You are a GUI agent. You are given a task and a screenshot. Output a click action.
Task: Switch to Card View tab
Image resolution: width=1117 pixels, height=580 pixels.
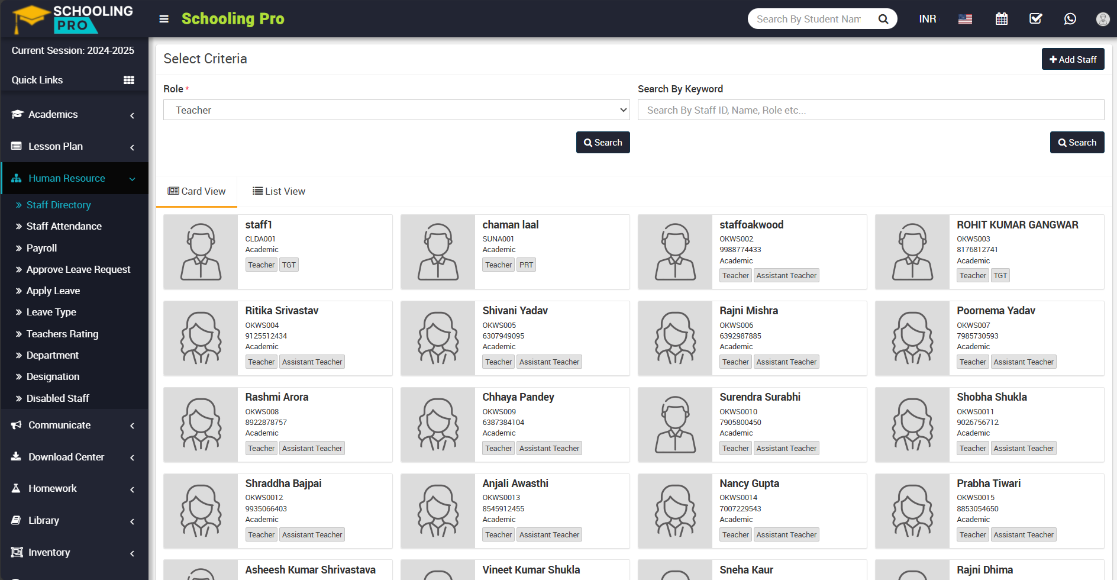pyautogui.click(x=196, y=191)
